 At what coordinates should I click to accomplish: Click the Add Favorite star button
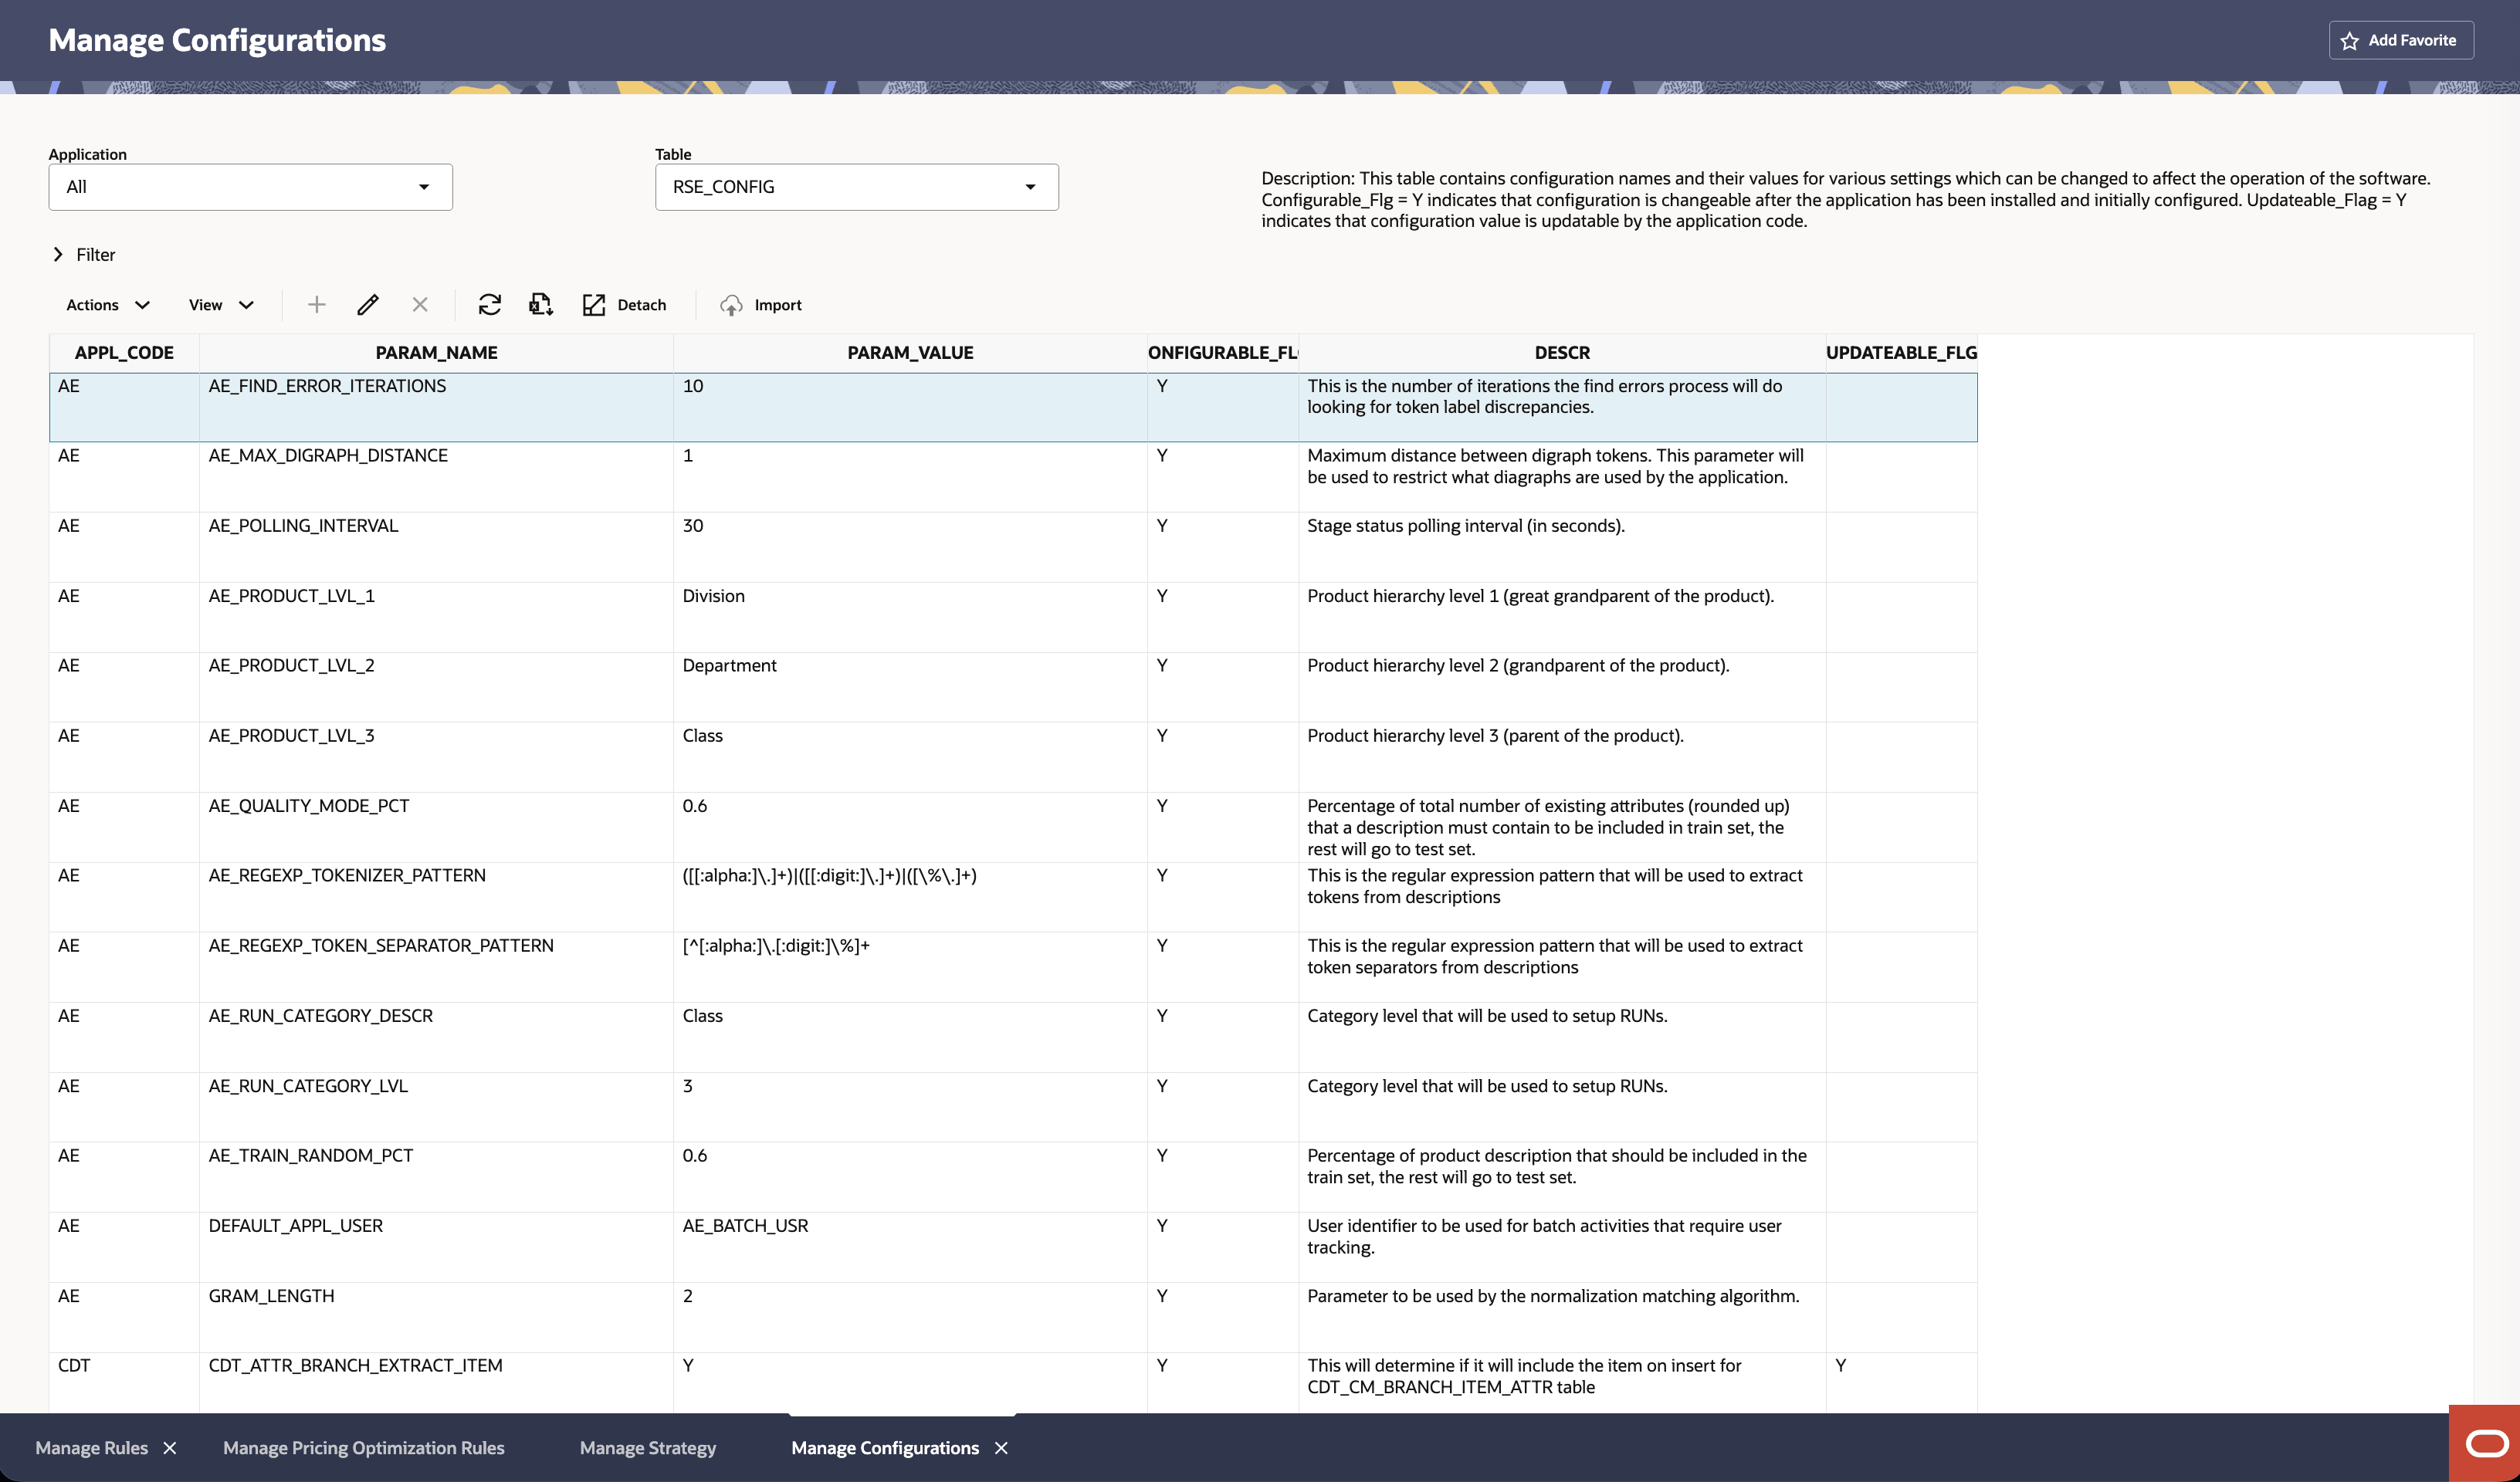point(2400,40)
